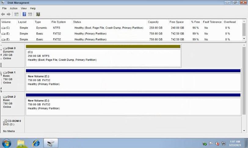The image size is (248, 148).
Task: Click the Back arrow toolbar icon
Action: click(3, 14)
